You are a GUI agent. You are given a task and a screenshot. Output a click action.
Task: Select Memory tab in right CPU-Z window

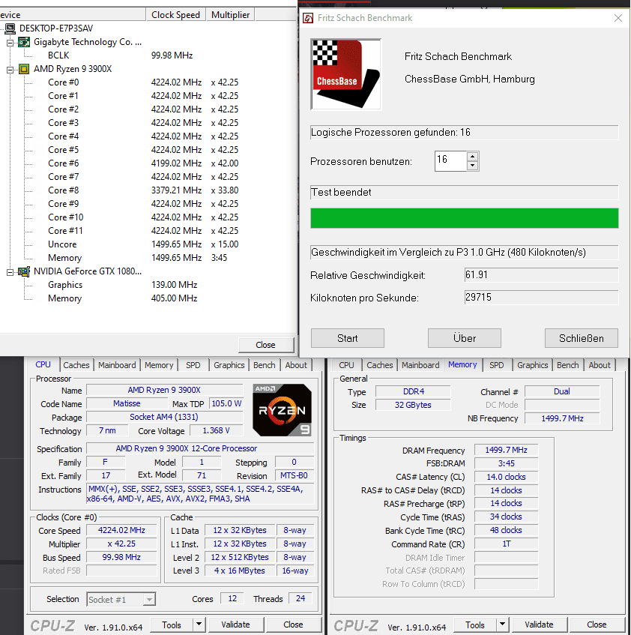pyautogui.click(x=462, y=364)
